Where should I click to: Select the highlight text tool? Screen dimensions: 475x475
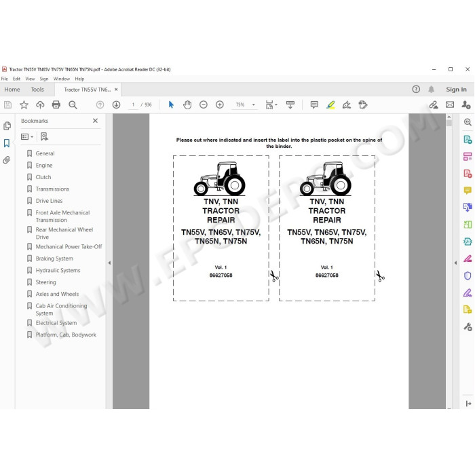(x=330, y=104)
